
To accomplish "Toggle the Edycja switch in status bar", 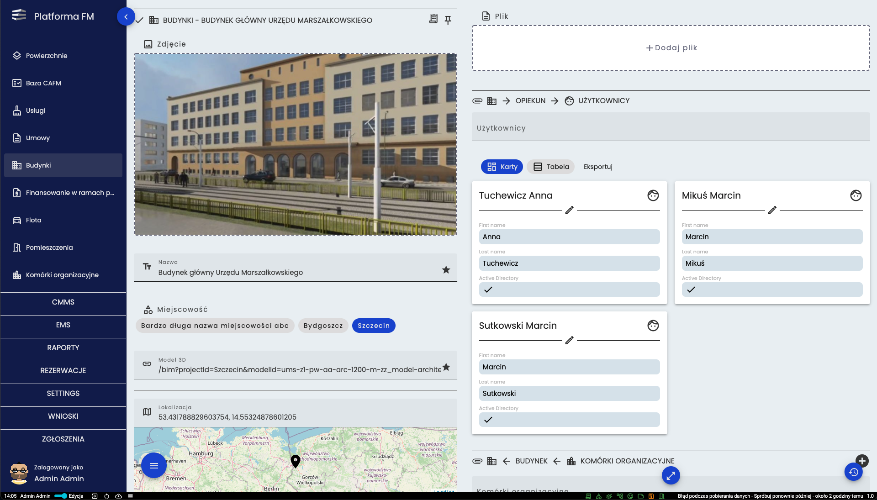I will pyautogui.click(x=61, y=496).
